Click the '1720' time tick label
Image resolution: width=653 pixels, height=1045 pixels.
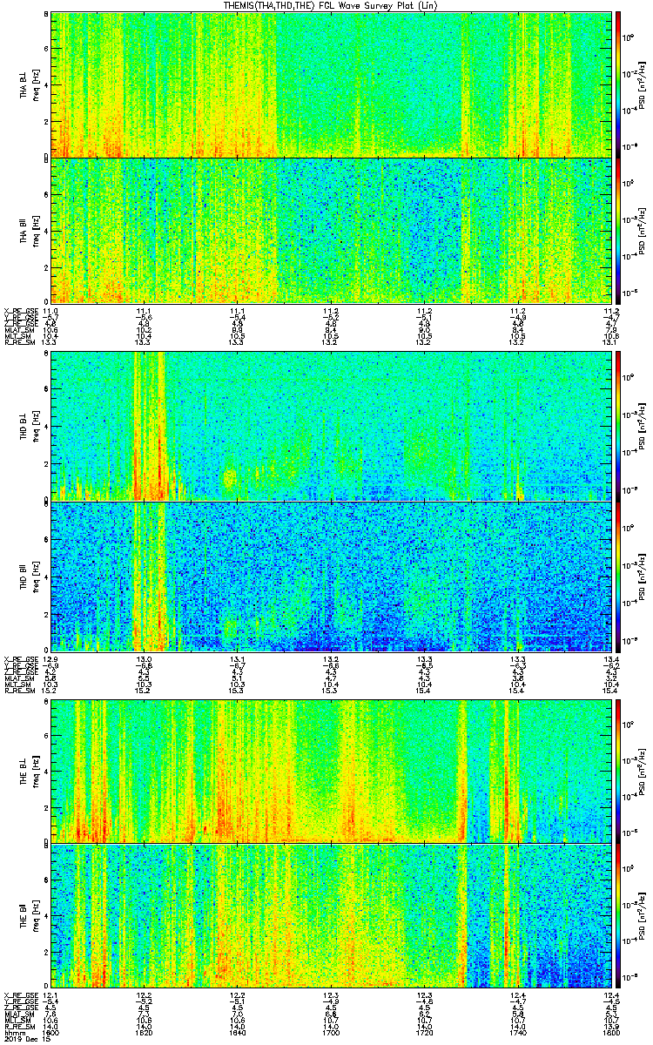click(425, 1033)
